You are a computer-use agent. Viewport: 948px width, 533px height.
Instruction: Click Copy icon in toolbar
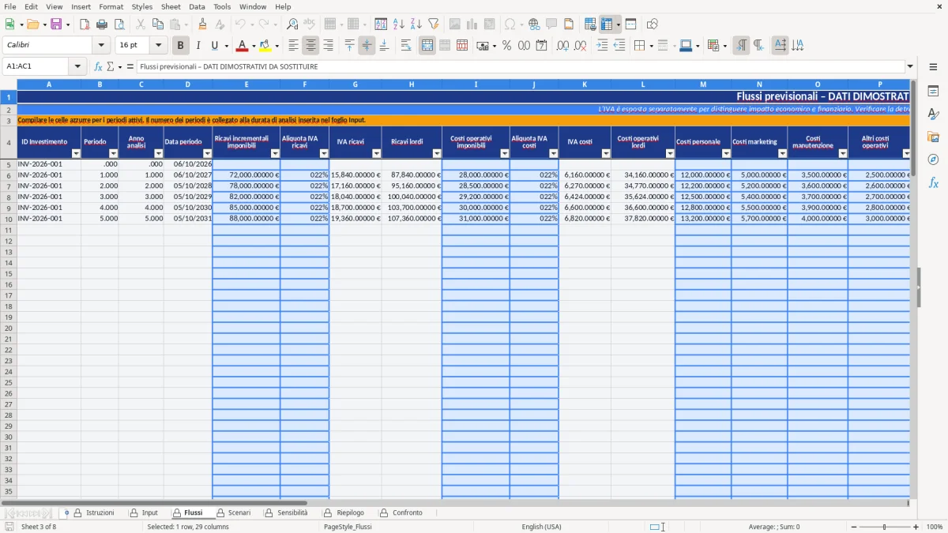point(157,24)
